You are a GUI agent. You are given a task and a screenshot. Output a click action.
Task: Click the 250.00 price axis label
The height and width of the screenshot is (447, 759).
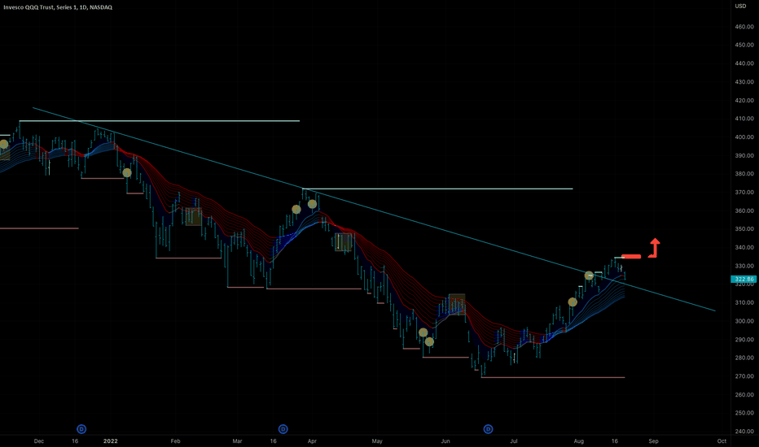pyautogui.click(x=744, y=413)
